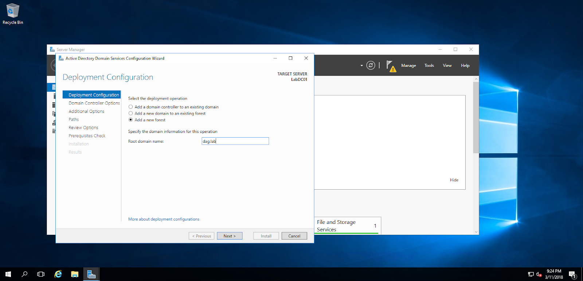
Task: Open the Manage menu
Action: pos(408,66)
